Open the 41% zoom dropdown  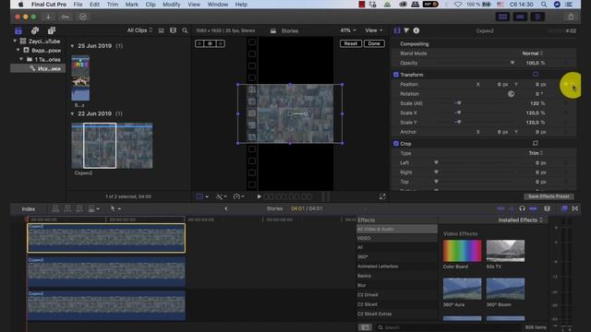pos(348,30)
